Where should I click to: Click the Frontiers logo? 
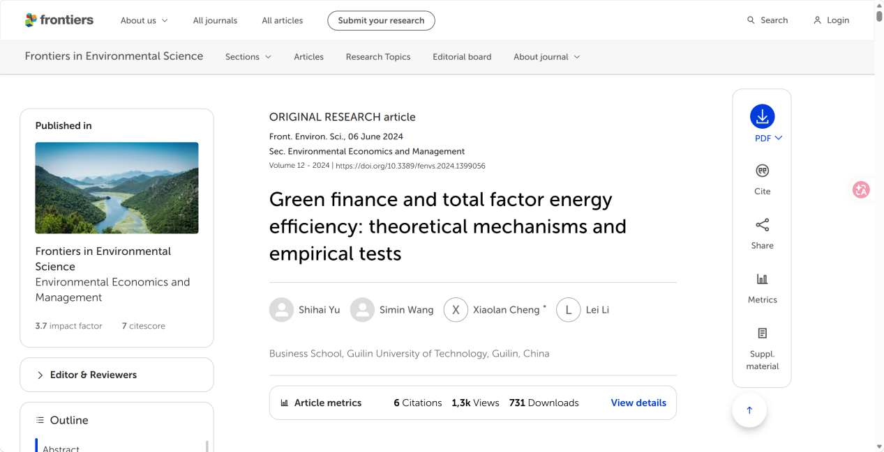tap(59, 20)
